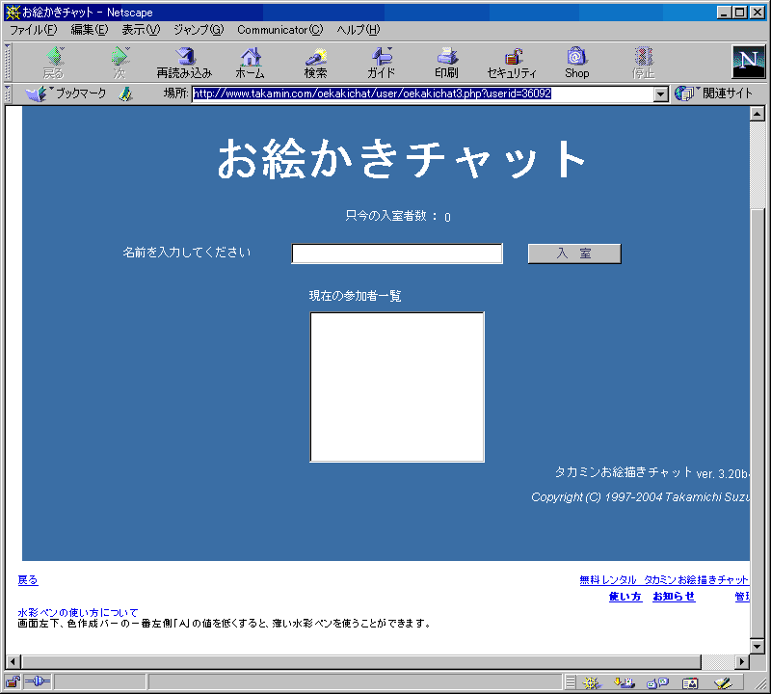This screenshot has width=771, height=694.
Task: Click the URL address field
Action: pyautogui.click(x=423, y=93)
